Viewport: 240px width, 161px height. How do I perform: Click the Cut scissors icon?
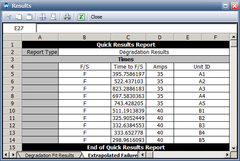(x=8, y=17)
